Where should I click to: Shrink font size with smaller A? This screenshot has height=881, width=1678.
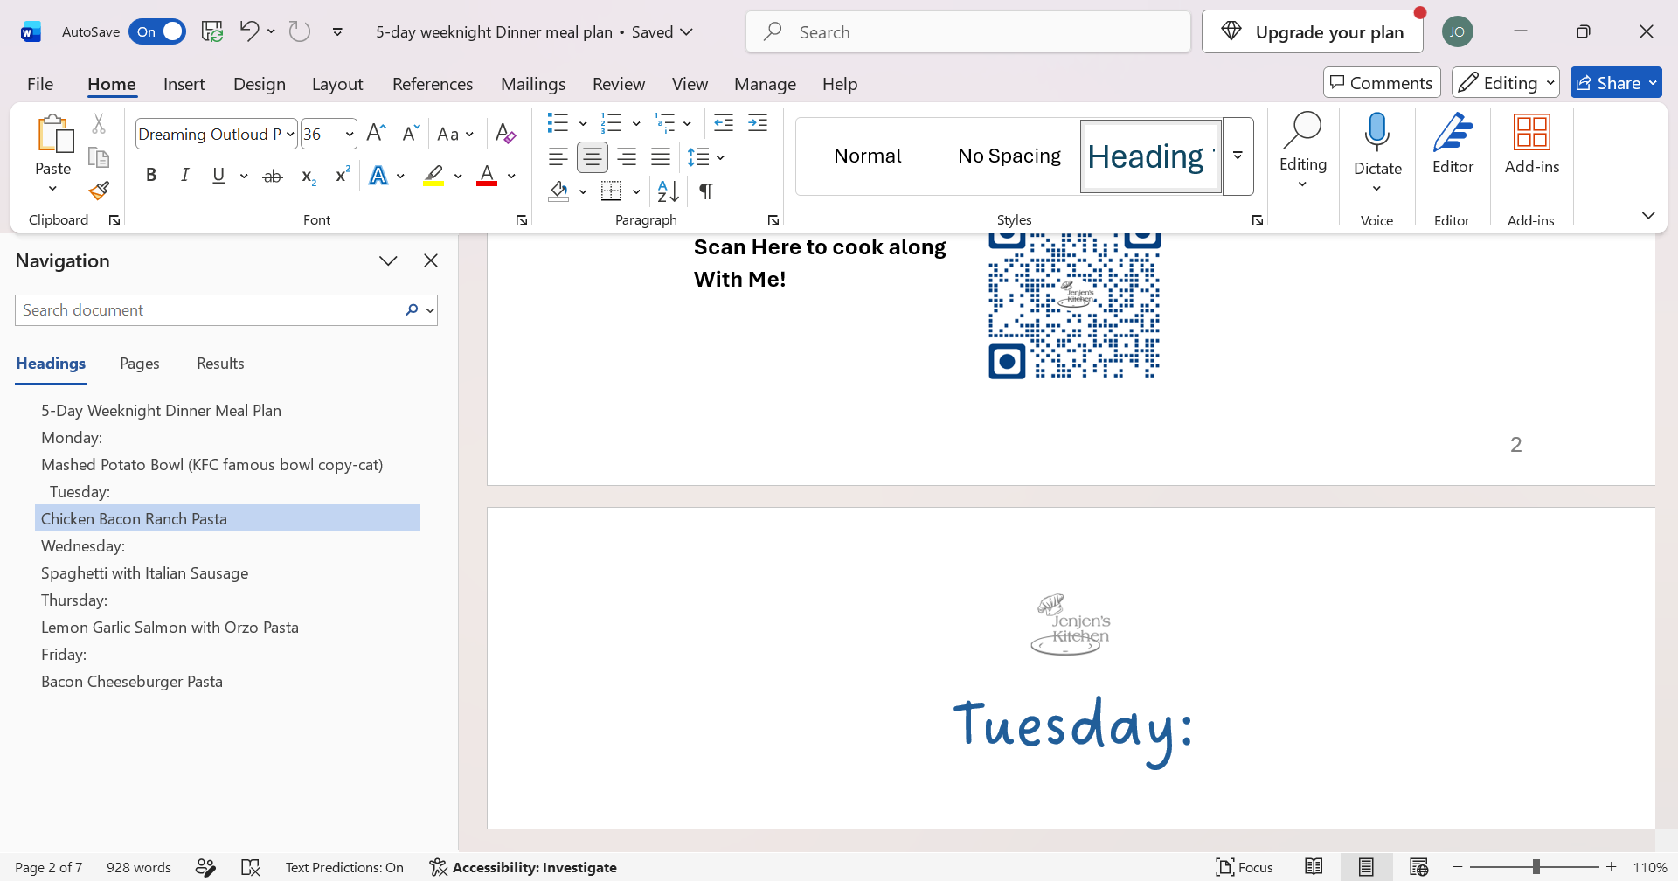410,134
